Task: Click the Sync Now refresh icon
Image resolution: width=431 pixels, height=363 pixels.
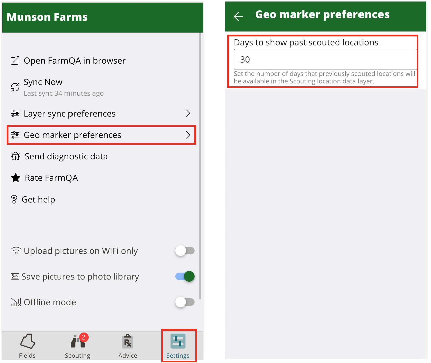Action: click(15, 87)
